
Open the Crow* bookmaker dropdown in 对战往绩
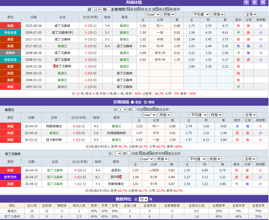(x=152, y=14)
